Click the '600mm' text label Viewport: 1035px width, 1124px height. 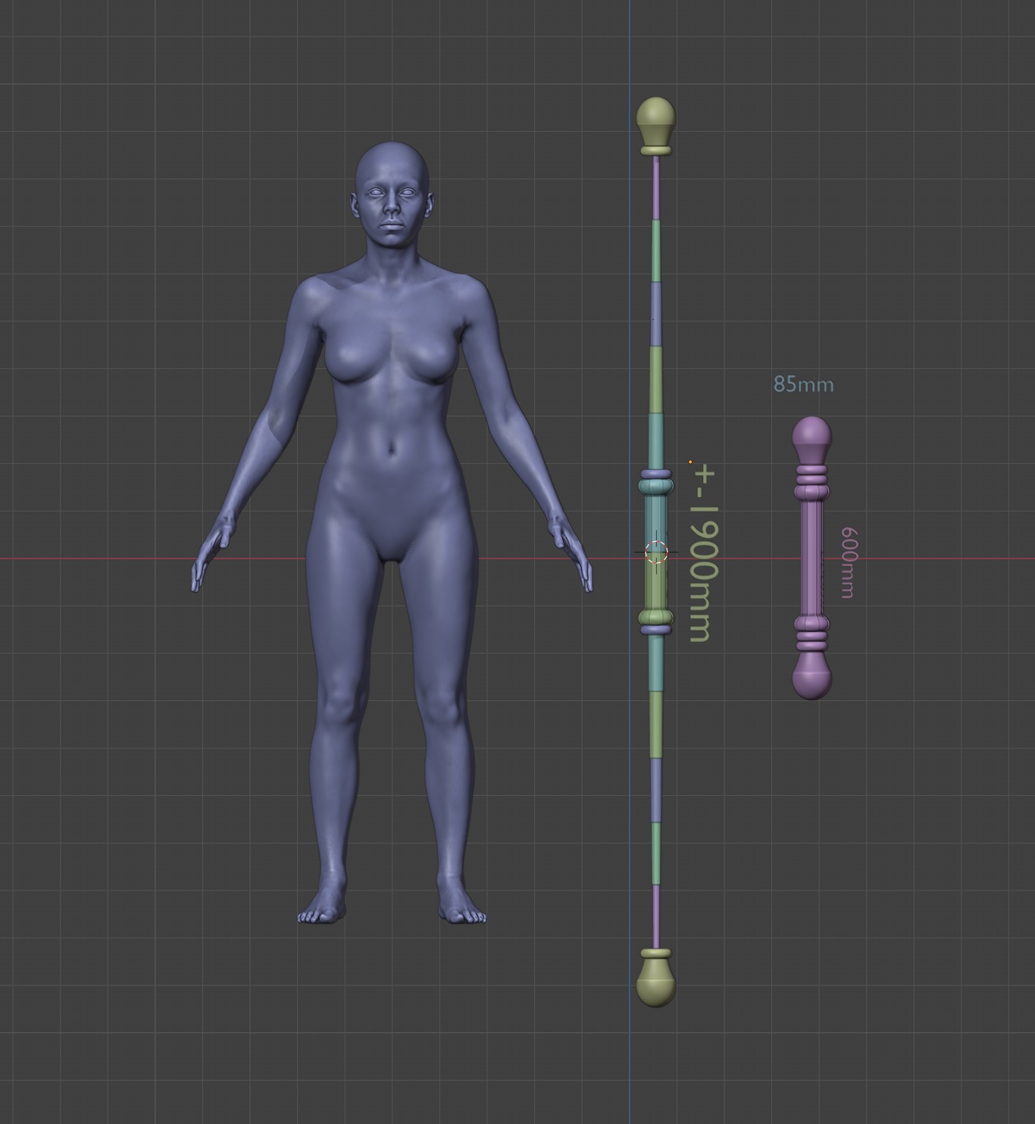[848, 562]
